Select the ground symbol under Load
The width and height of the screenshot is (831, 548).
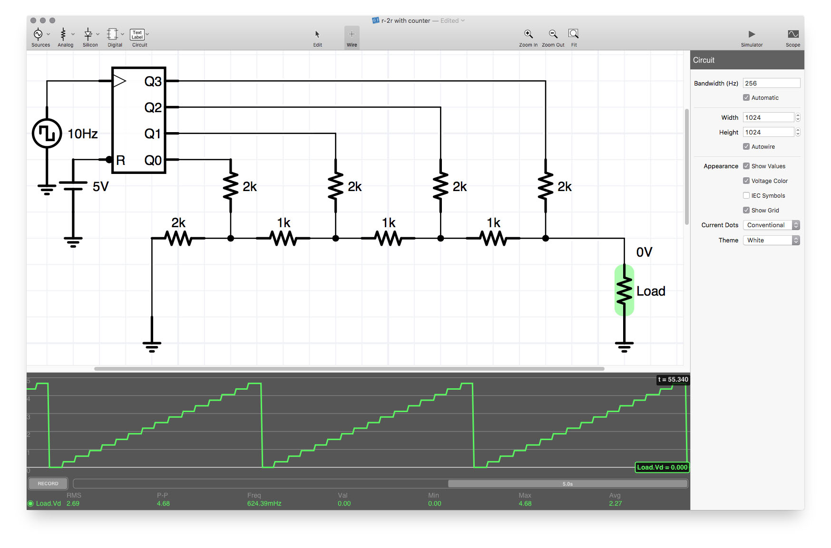point(624,346)
